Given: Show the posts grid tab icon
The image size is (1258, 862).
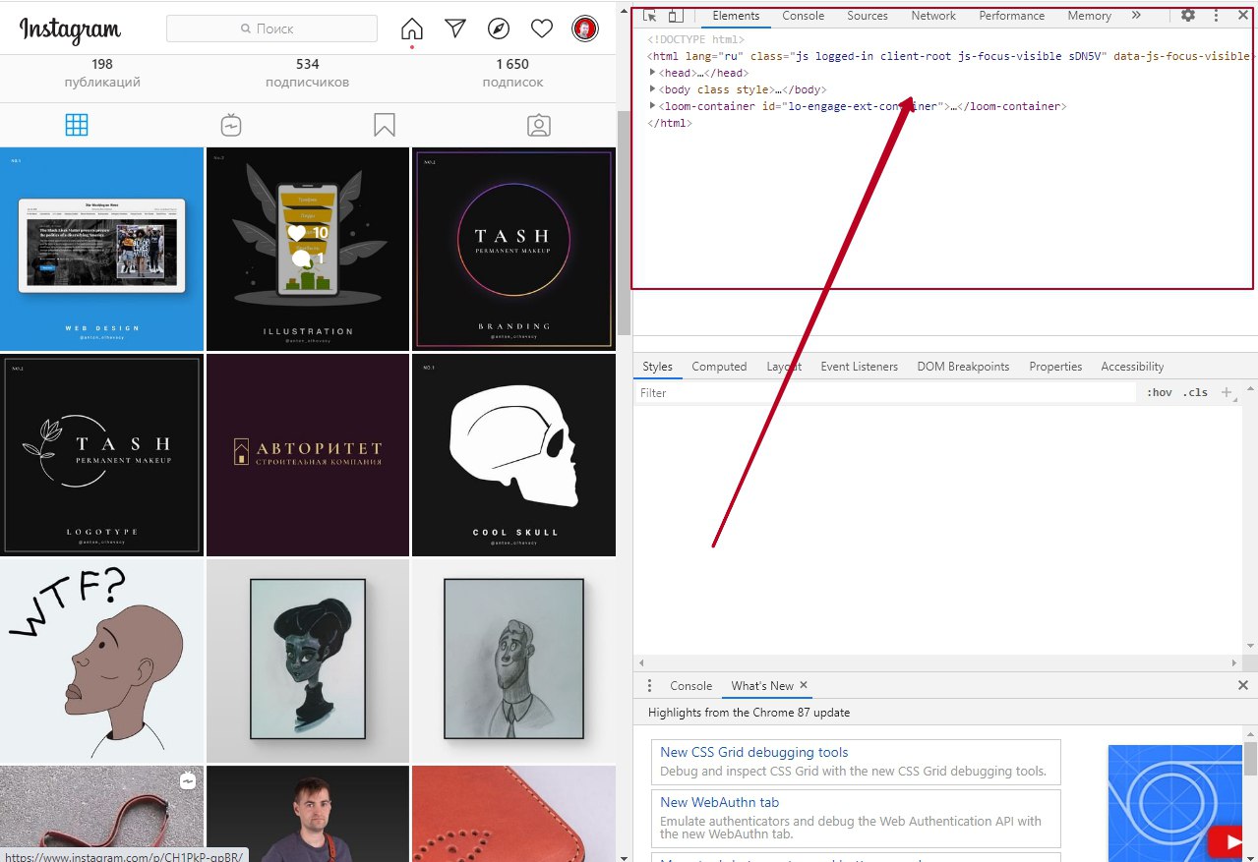Looking at the screenshot, I should (x=77, y=125).
